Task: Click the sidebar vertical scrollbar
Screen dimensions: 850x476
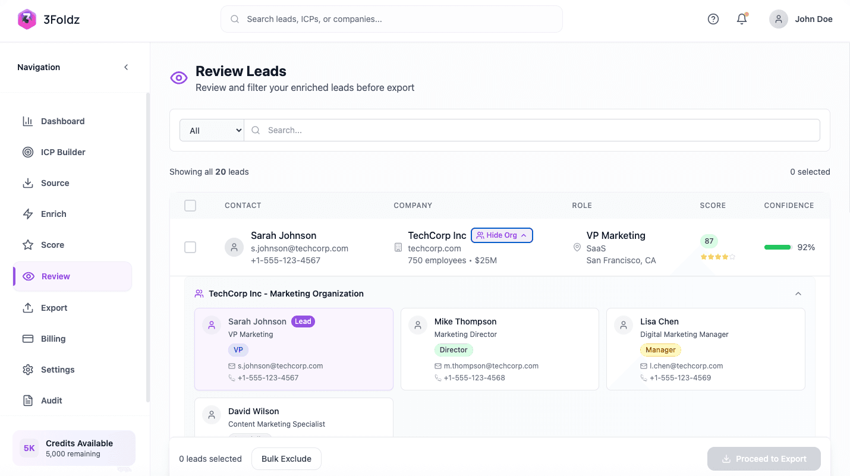Action: (148, 247)
